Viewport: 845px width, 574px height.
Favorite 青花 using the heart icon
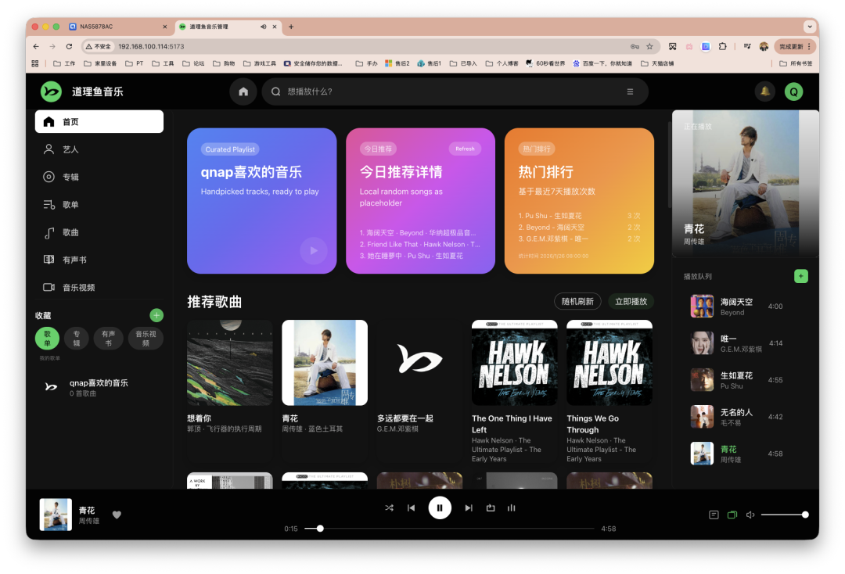(x=116, y=515)
